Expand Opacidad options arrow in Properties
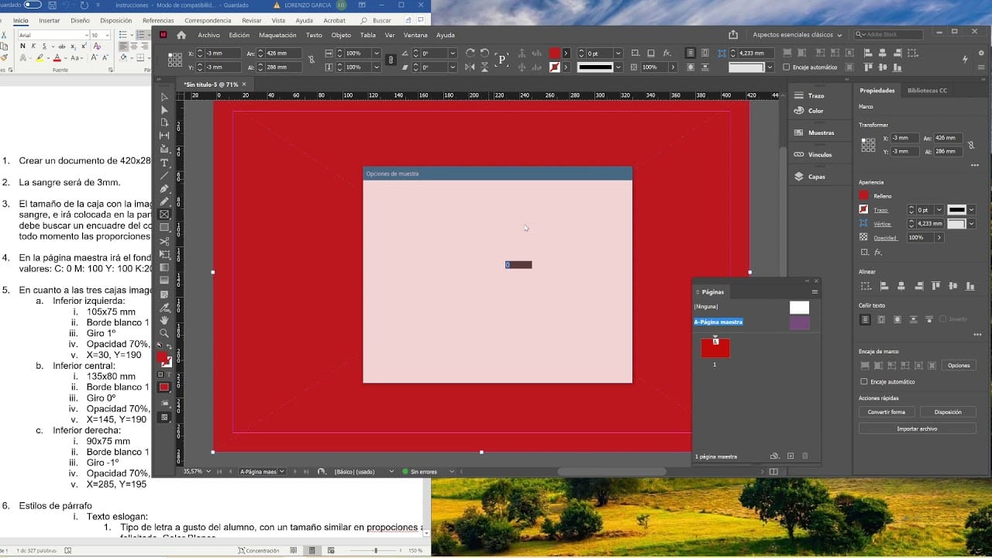The width and height of the screenshot is (992, 558). pos(939,238)
